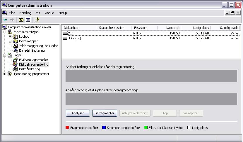Viewport: 243px width, 142px height.
Task: Expand Ydelseslogger og -beskeder node
Action: [10, 46]
